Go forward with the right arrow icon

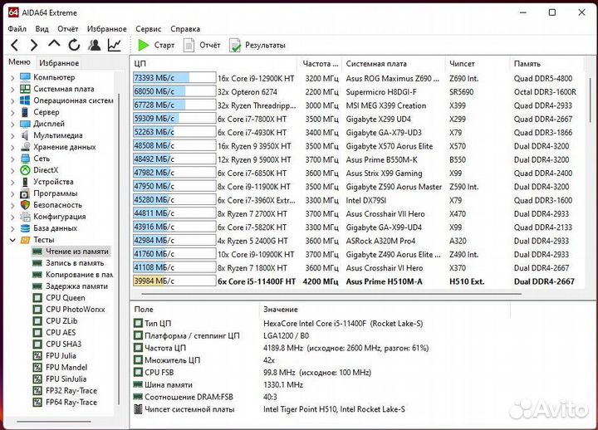[x=34, y=46]
